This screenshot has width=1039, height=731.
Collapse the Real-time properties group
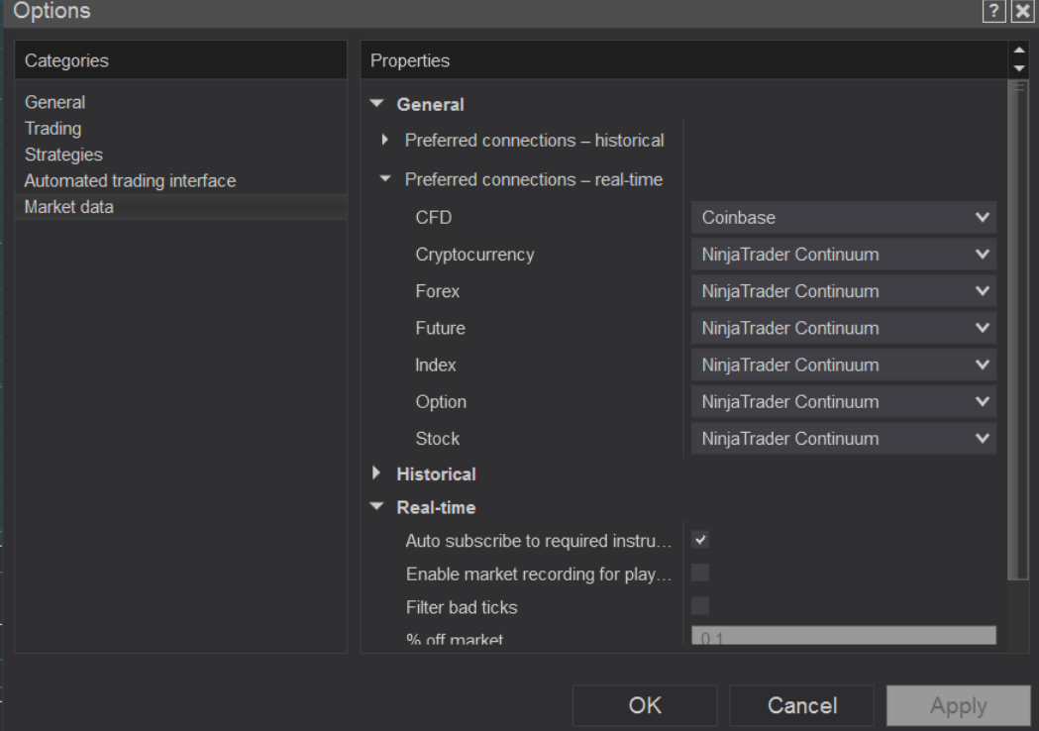(x=376, y=508)
